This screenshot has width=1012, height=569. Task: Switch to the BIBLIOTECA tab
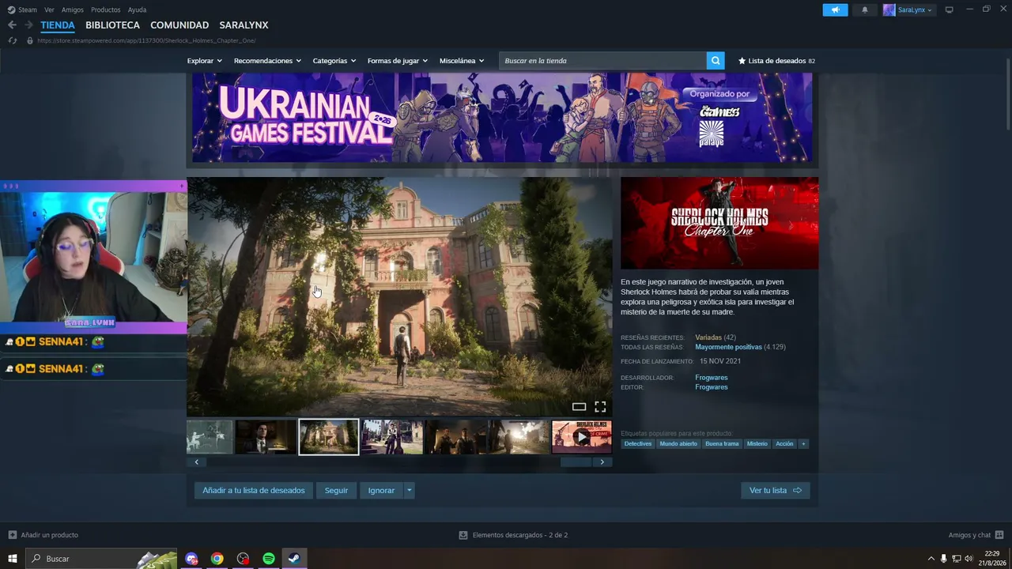click(x=112, y=25)
